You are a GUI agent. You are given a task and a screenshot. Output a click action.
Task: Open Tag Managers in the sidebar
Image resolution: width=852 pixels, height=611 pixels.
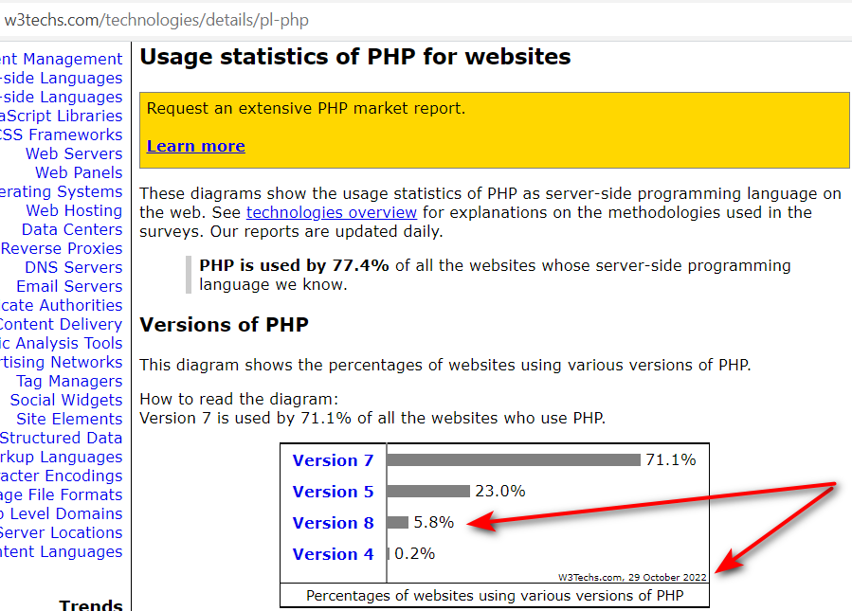click(x=69, y=381)
